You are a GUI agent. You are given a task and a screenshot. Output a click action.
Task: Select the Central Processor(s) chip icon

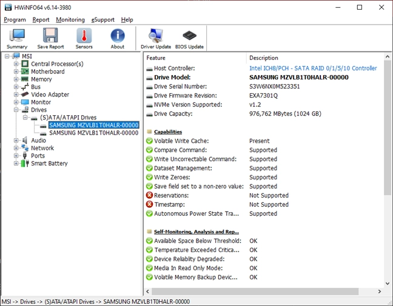pos(25,64)
